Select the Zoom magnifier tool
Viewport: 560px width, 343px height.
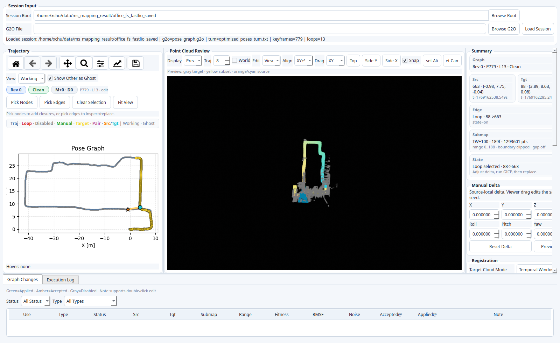pos(84,63)
